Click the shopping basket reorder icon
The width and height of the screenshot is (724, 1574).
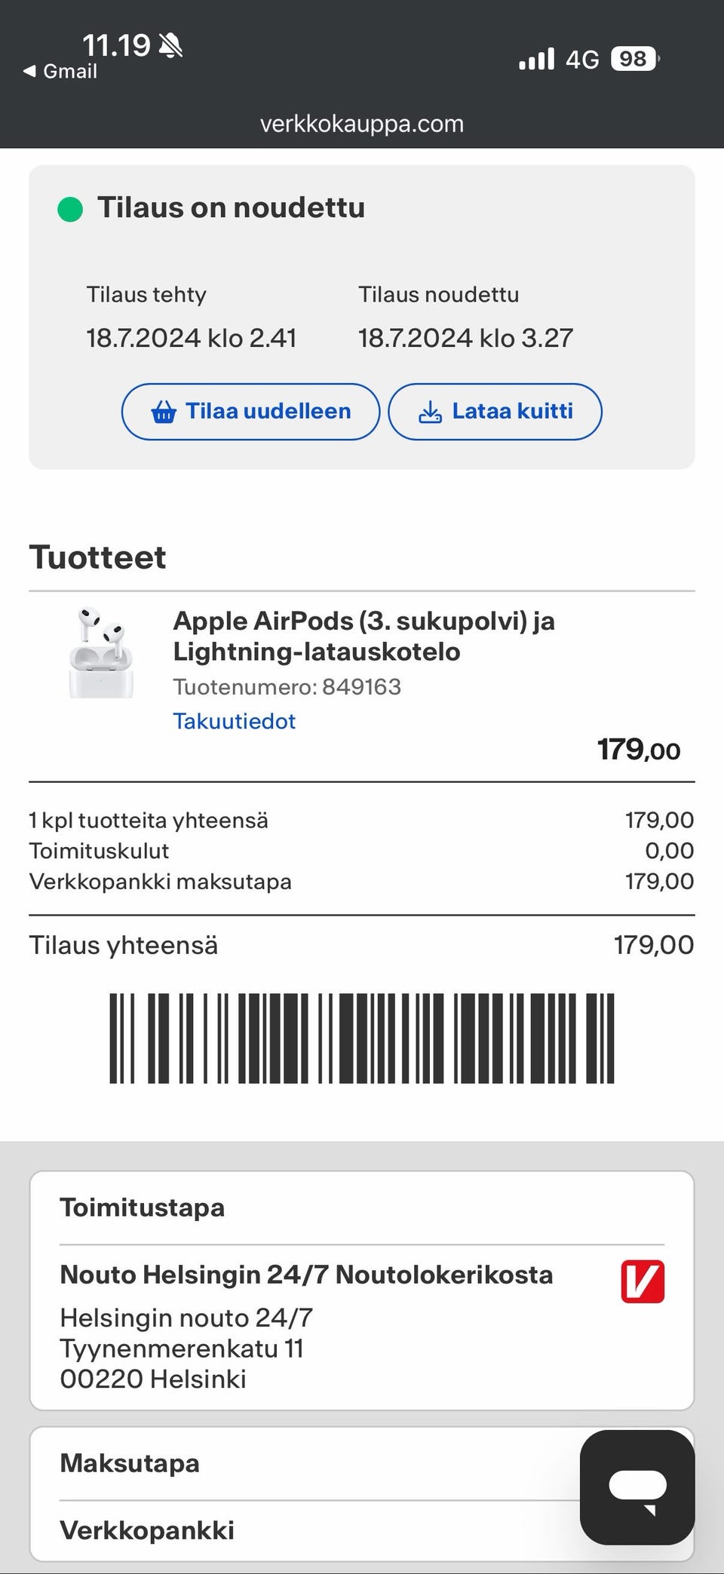(164, 412)
